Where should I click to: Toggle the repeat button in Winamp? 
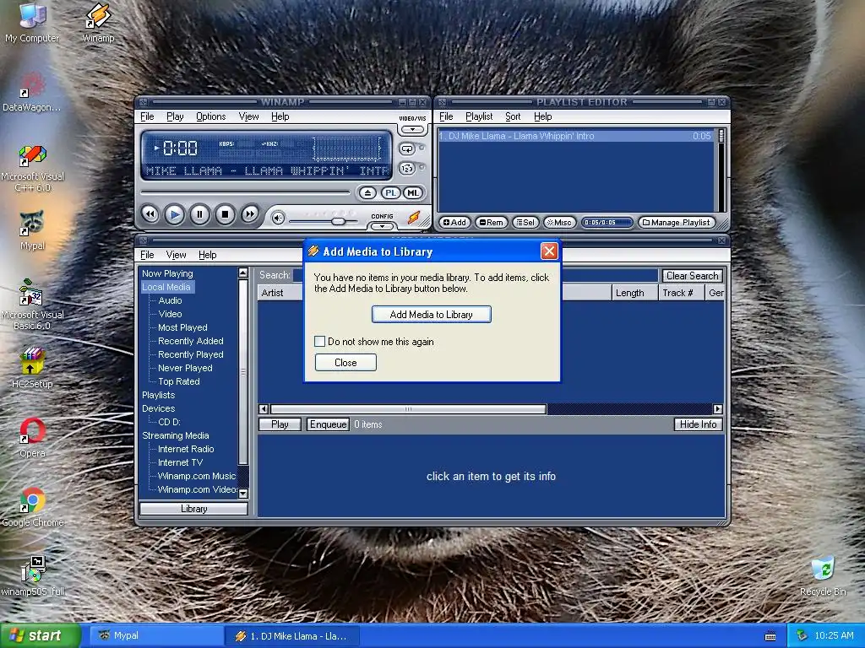pyautogui.click(x=407, y=148)
